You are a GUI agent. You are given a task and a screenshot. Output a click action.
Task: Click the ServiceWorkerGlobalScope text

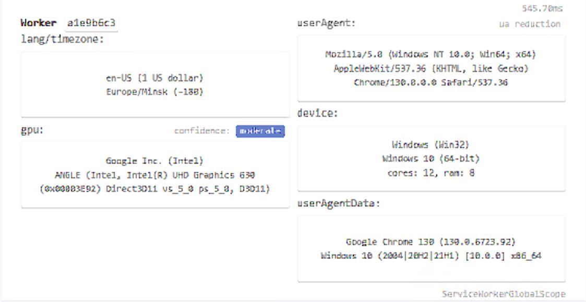click(x=504, y=294)
